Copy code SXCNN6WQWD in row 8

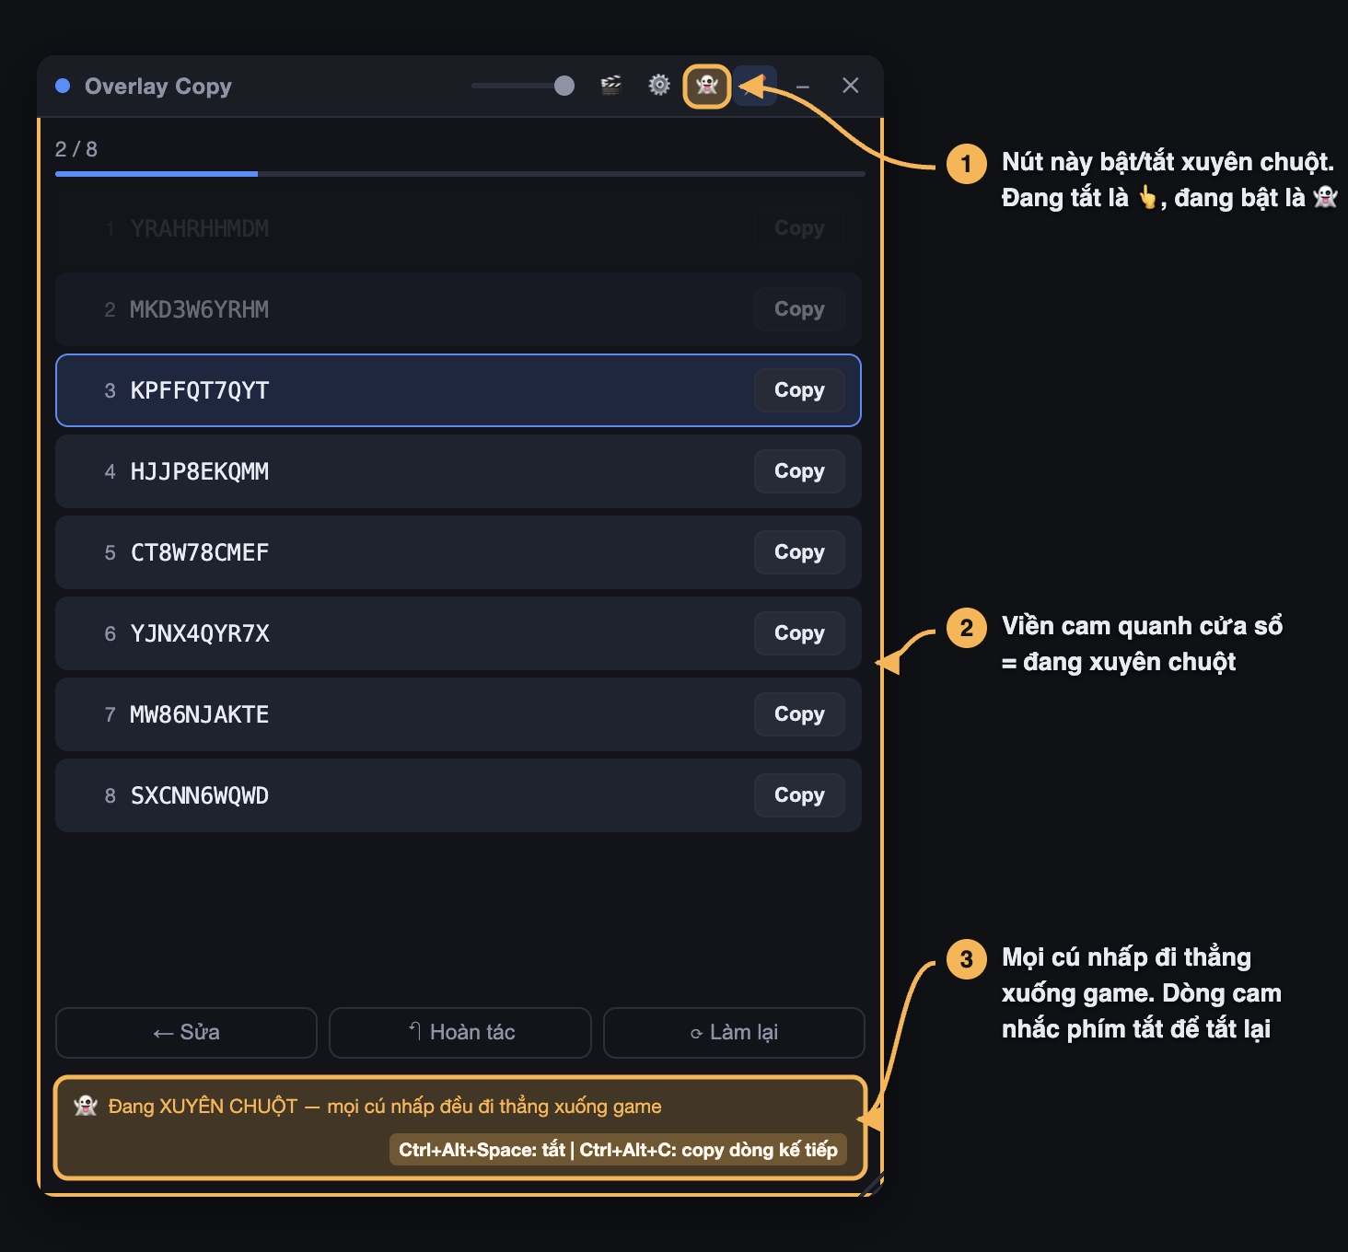(799, 795)
